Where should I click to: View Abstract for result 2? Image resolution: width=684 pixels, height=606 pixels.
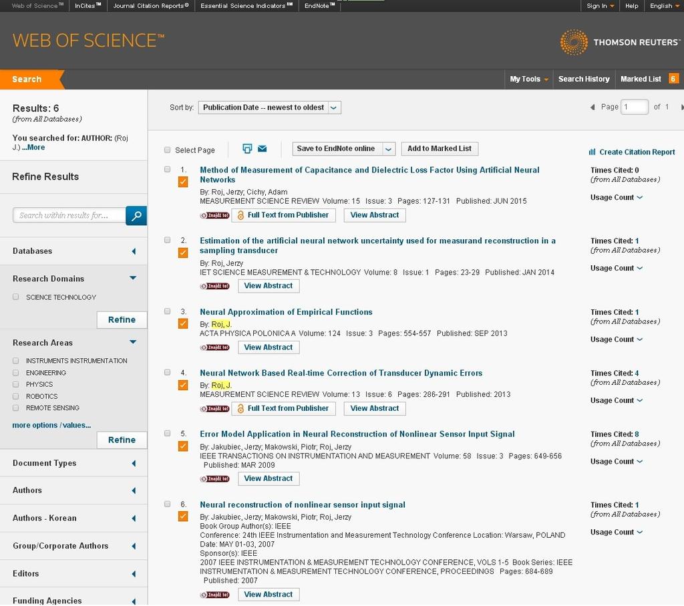[269, 286]
